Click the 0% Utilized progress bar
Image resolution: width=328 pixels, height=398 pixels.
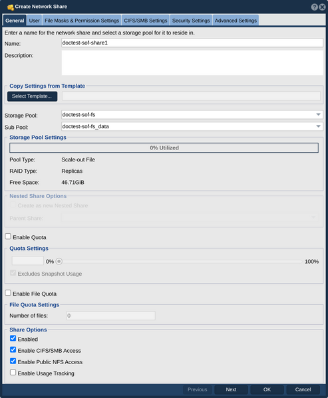pyautogui.click(x=164, y=148)
